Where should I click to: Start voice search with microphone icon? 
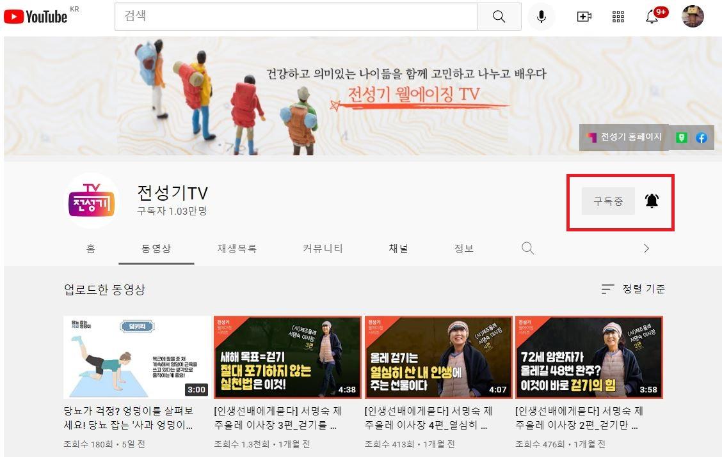tap(541, 17)
